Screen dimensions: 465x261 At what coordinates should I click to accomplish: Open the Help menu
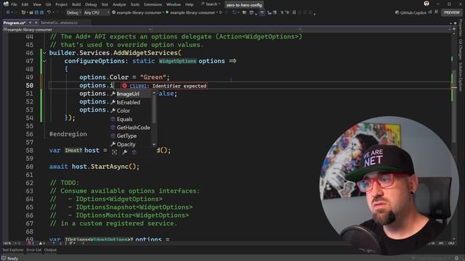[189, 4]
